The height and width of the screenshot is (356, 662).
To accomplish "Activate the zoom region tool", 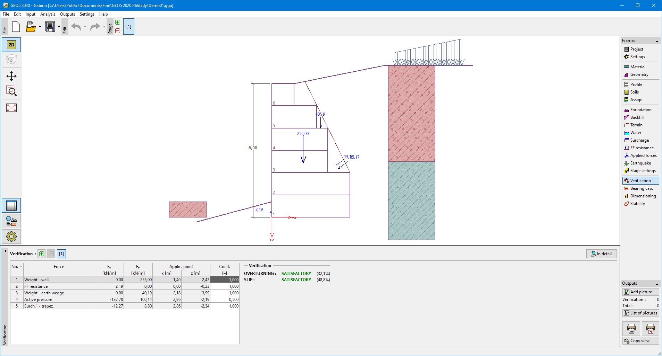I will click(11, 91).
